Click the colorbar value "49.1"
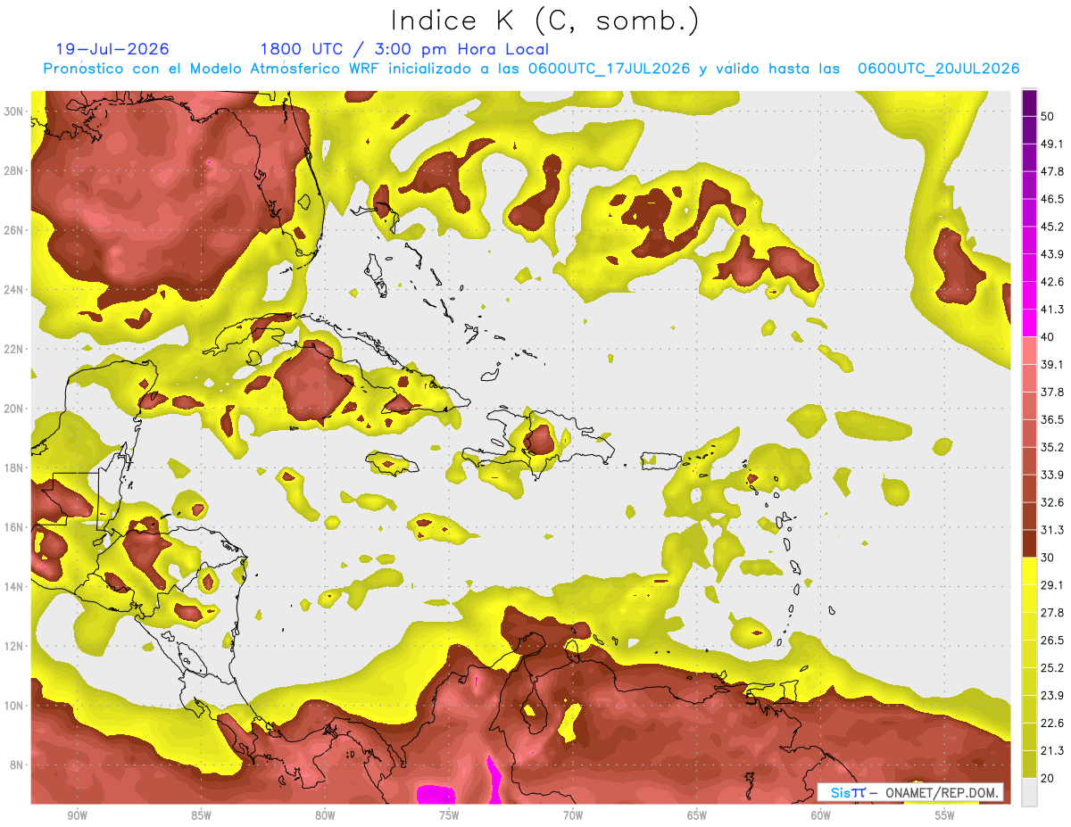Screen dimensions: 1071x827 (x=1051, y=144)
